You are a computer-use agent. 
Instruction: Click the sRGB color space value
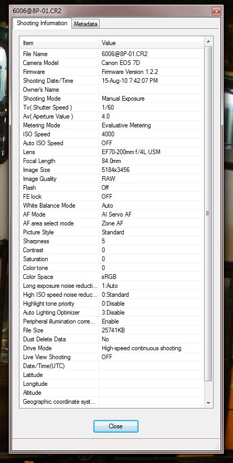click(109, 277)
